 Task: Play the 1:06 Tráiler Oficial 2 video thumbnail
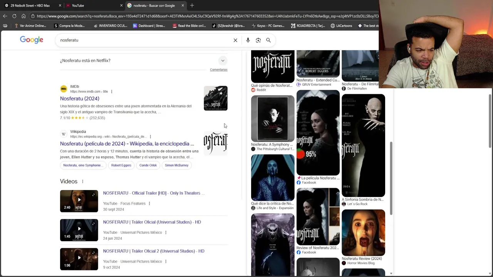(79, 259)
